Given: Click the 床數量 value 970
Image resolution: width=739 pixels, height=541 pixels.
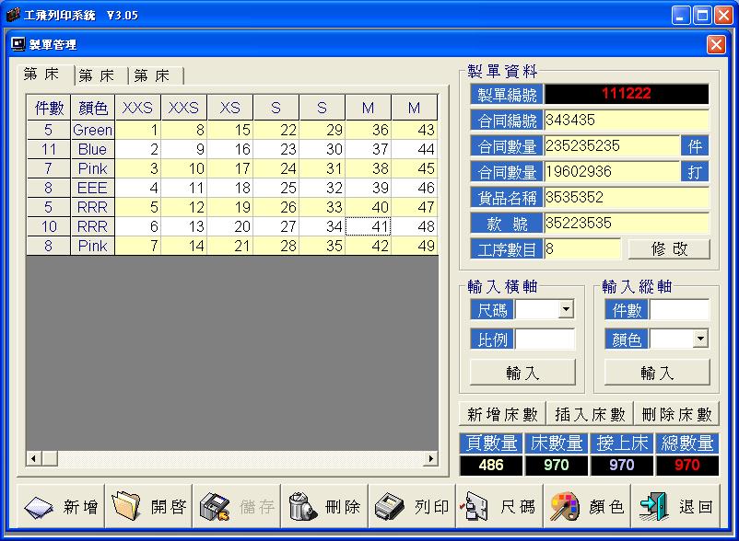Looking at the screenshot, I should 557,465.
